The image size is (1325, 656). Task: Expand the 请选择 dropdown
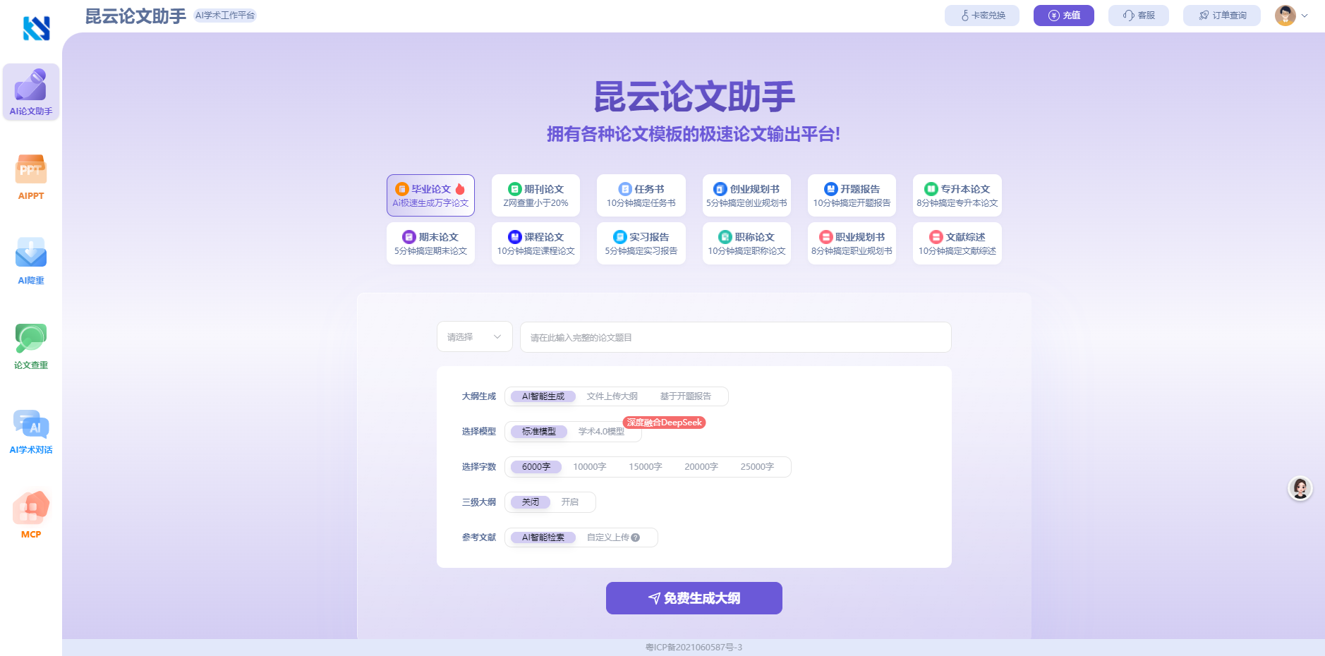coord(474,337)
